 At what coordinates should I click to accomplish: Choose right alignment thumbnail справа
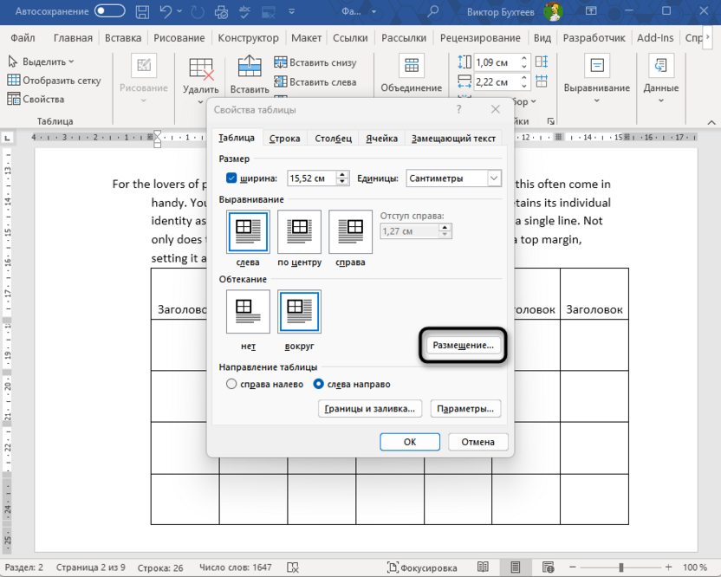350,231
